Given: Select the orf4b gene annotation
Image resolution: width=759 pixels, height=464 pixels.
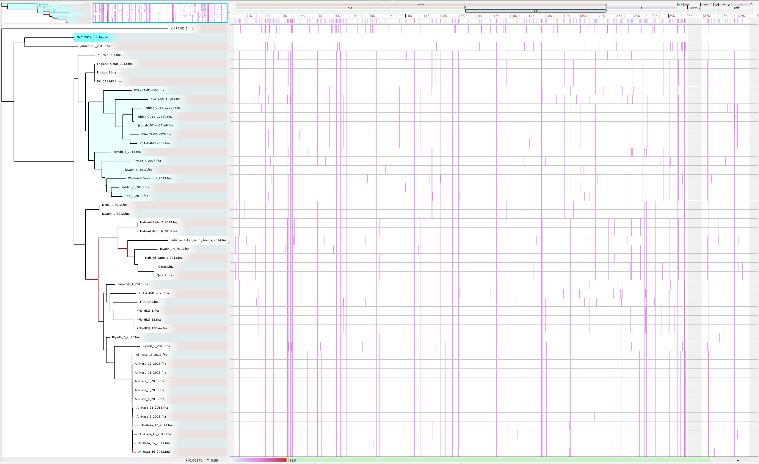Looking at the screenshot, I should (x=694, y=8).
